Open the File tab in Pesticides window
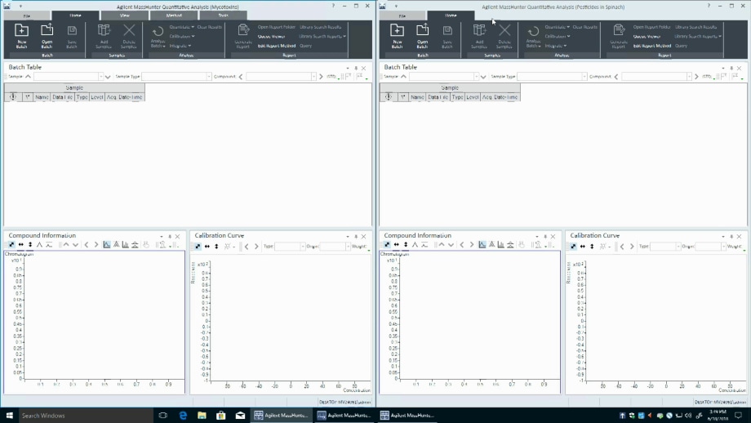 pyautogui.click(x=402, y=16)
